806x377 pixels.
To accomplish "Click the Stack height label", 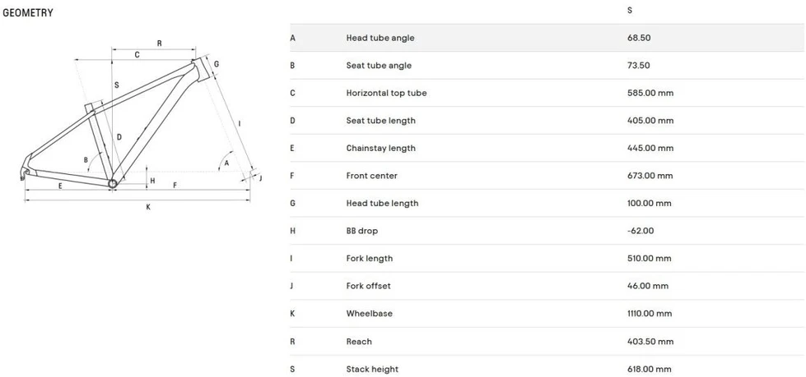I will tap(372, 369).
